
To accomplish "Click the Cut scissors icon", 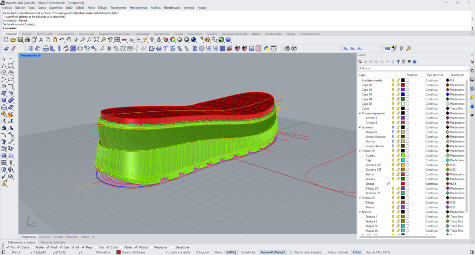I will (41, 40).
